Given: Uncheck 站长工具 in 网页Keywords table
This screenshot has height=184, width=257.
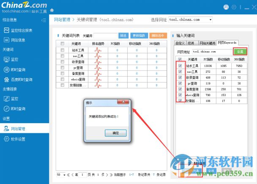Looking at the screenshot, I should (x=180, y=66).
